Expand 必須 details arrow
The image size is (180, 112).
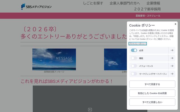(x=172, y=50)
